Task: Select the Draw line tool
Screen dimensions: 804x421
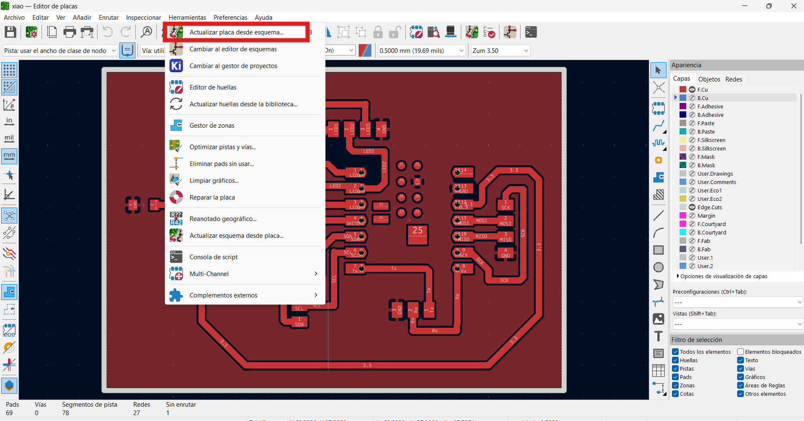Action: point(659,216)
